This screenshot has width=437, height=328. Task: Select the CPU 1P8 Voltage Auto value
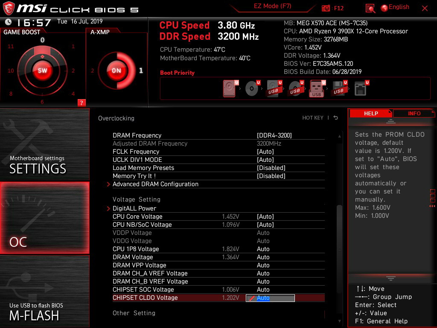[x=263, y=249]
